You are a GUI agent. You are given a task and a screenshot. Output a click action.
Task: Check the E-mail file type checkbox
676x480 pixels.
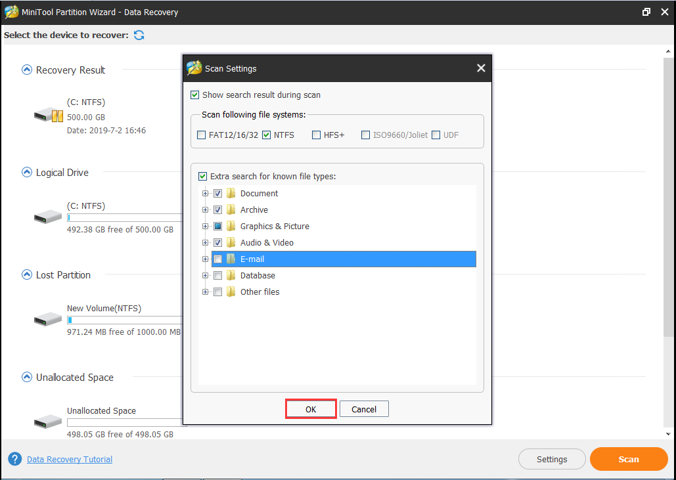coord(217,259)
